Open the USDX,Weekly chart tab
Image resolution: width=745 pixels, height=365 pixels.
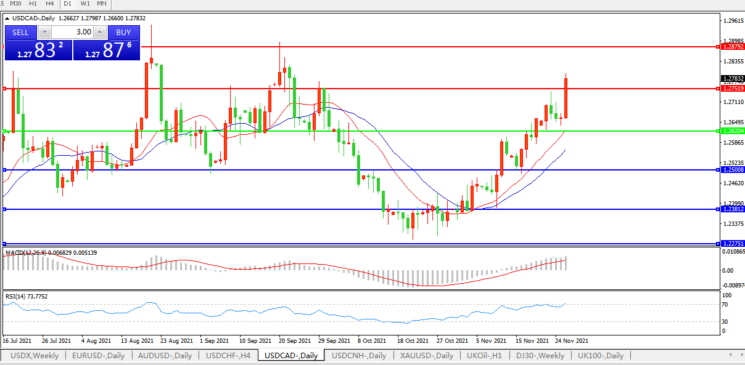tap(34, 355)
